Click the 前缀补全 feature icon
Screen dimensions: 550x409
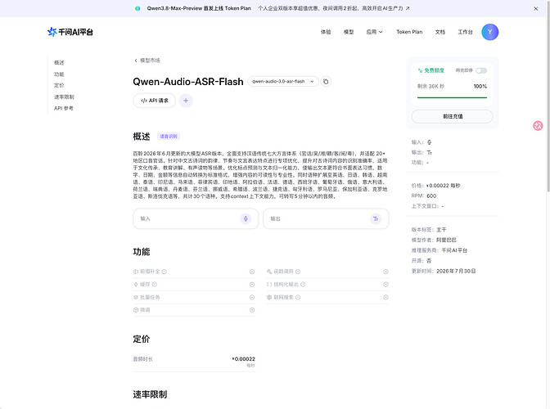coord(136,272)
